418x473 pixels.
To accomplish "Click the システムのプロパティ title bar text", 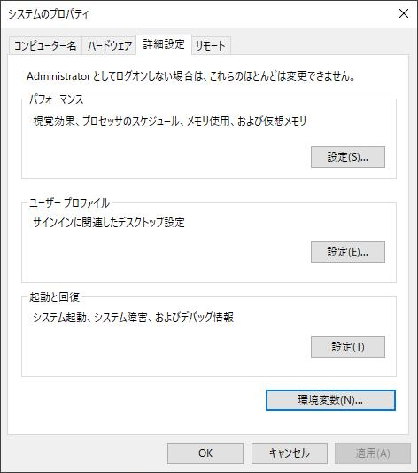I will (49, 14).
